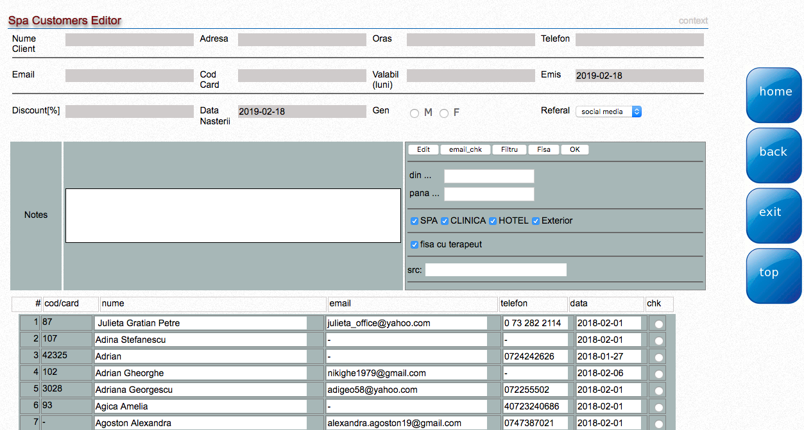Click date field 2018-01-27
The height and width of the screenshot is (430, 804).
click(609, 356)
